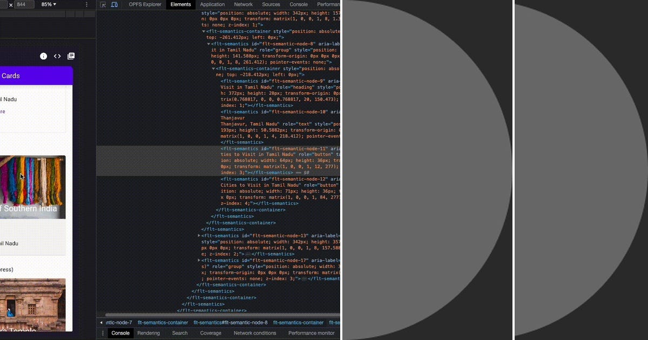
Task: Click the code view icon in the header
Action: pyautogui.click(x=57, y=56)
